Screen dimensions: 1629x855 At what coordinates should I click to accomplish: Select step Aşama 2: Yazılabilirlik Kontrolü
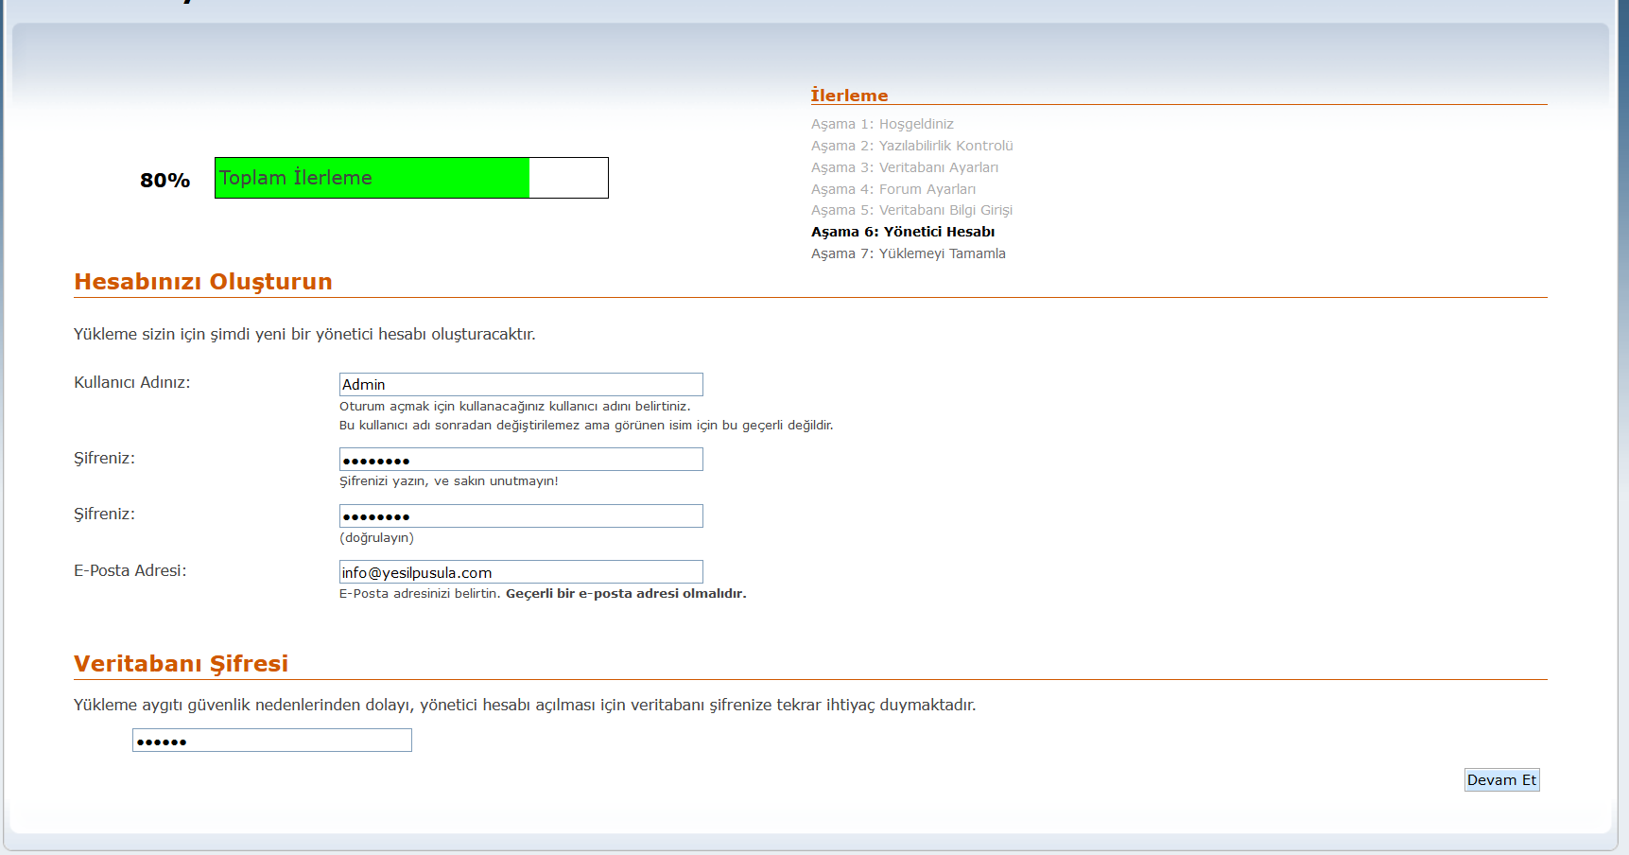point(911,146)
